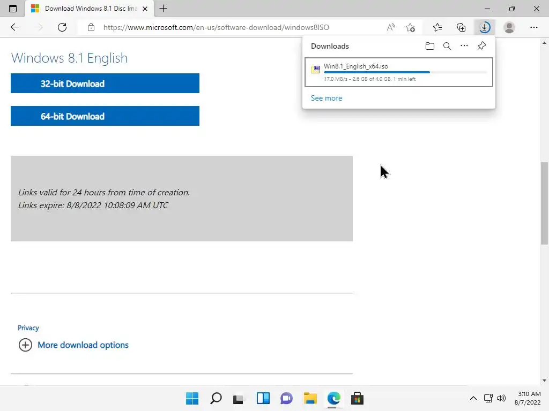The height and width of the screenshot is (411, 549).
Task: Click the scrollbar down arrow
Action: (x=544, y=380)
